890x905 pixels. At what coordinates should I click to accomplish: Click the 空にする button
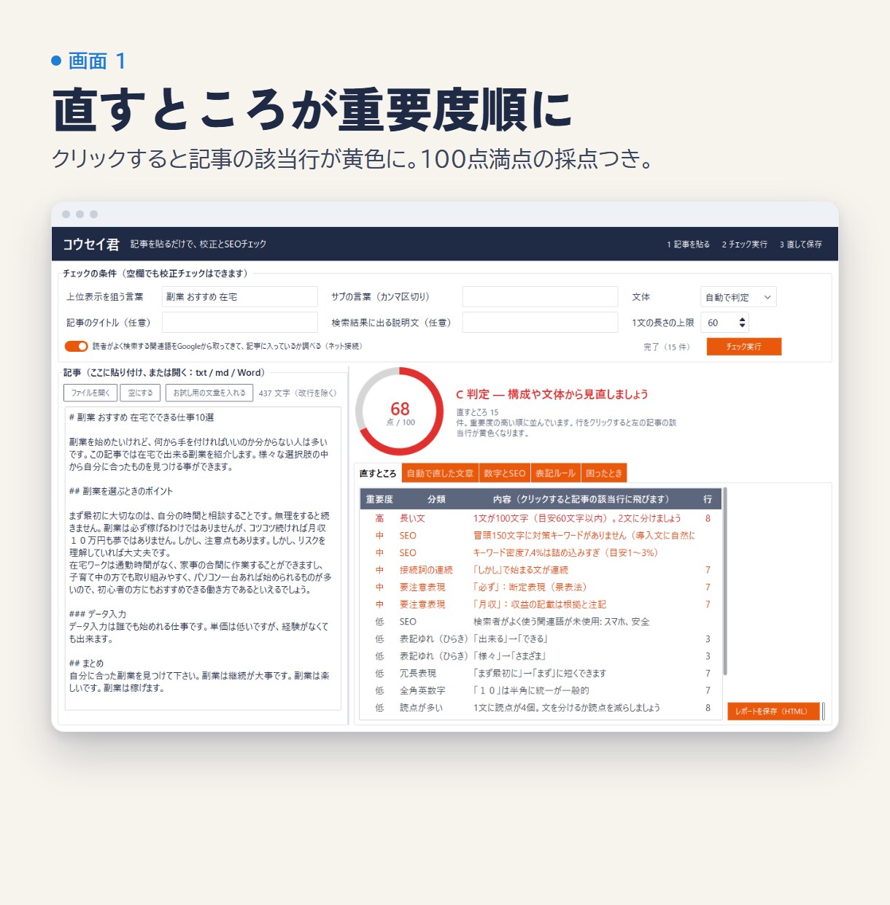click(140, 393)
